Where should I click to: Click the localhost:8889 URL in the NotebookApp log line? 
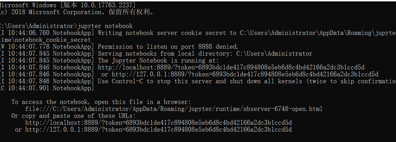pyautogui.click(x=231, y=67)
